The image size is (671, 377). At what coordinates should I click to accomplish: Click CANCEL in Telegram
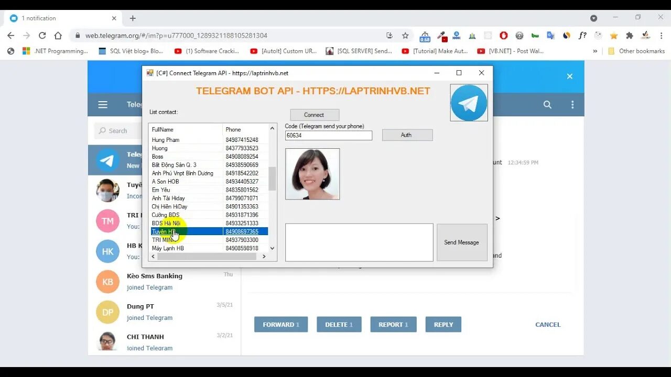click(x=548, y=325)
